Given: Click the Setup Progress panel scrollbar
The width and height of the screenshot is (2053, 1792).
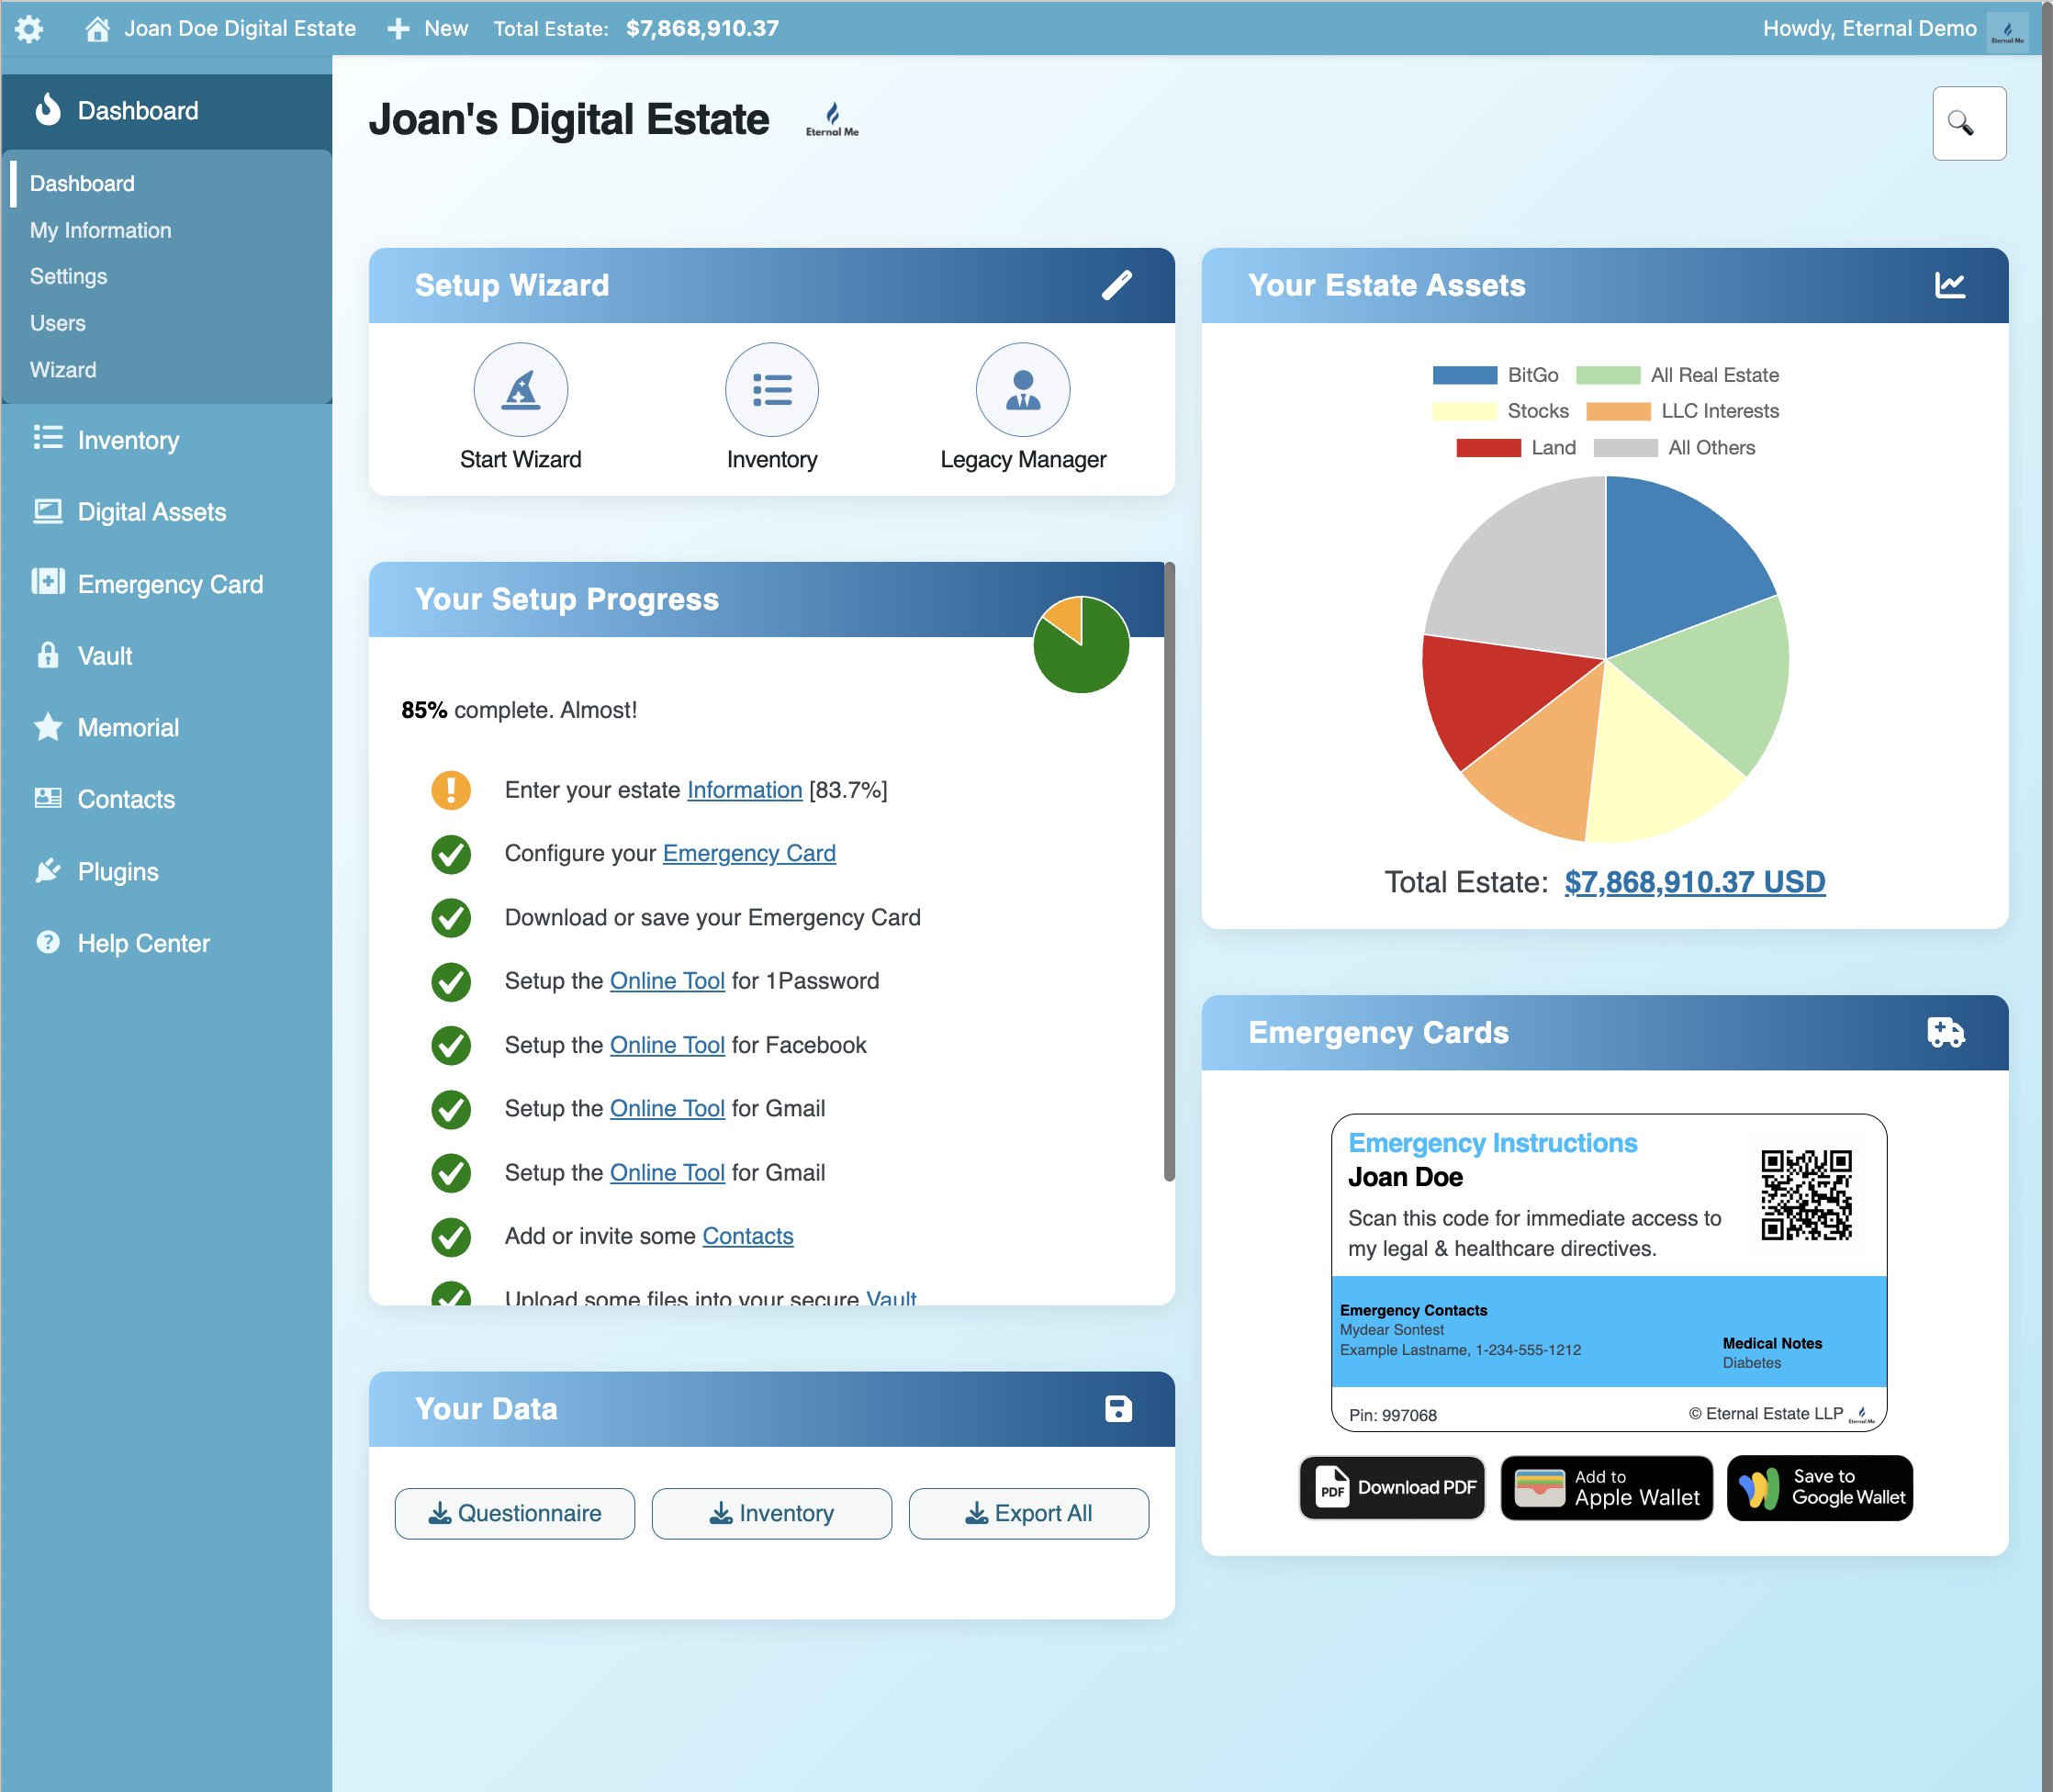Looking at the screenshot, I should pyautogui.click(x=1168, y=870).
